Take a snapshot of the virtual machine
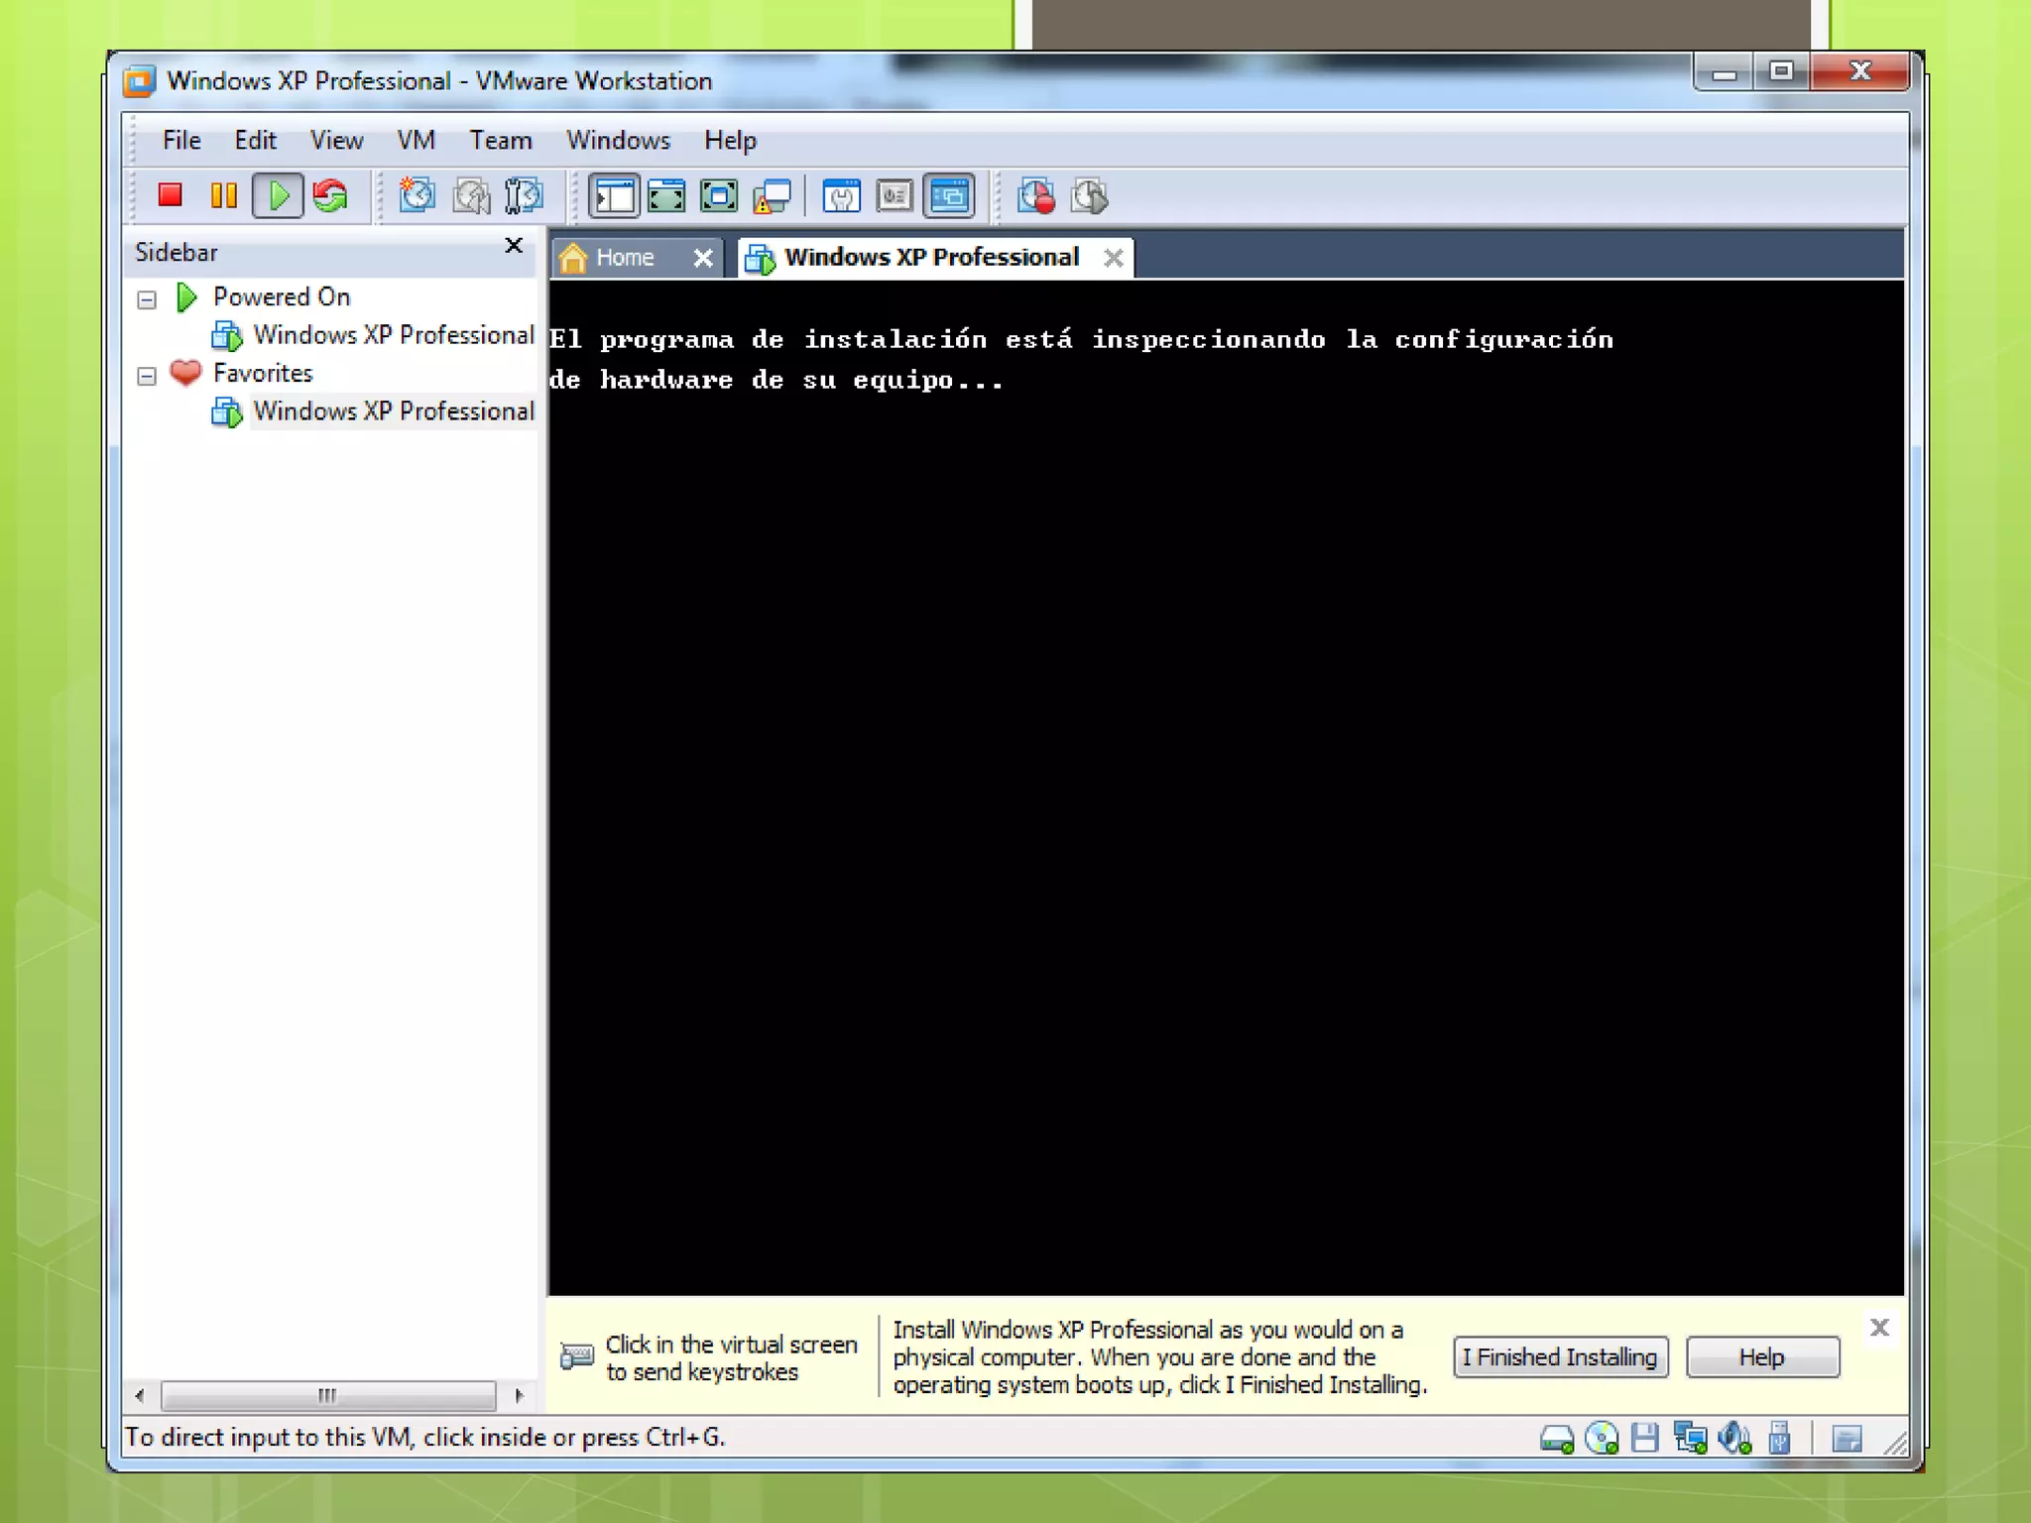This screenshot has height=1523, width=2031. pyautogui.click(x=417, y=195)
